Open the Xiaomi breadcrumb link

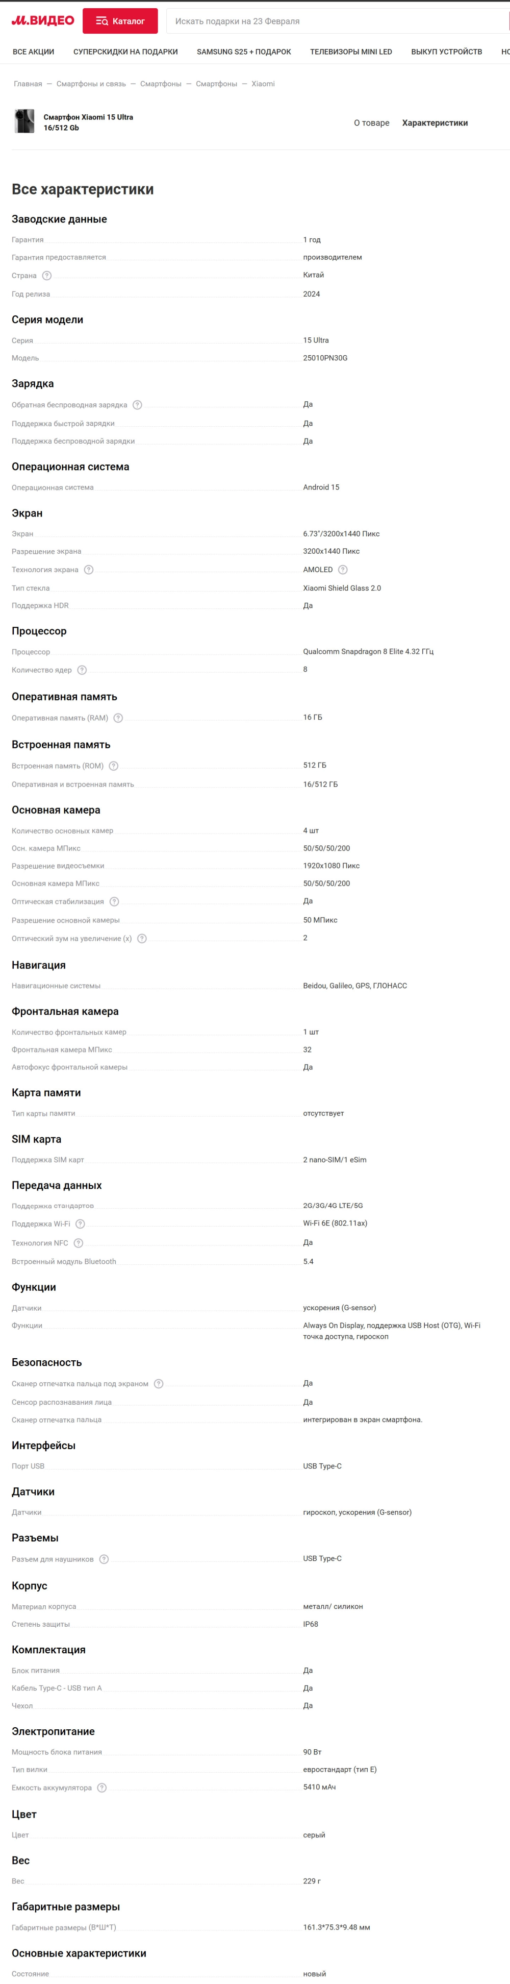[263, 84]
